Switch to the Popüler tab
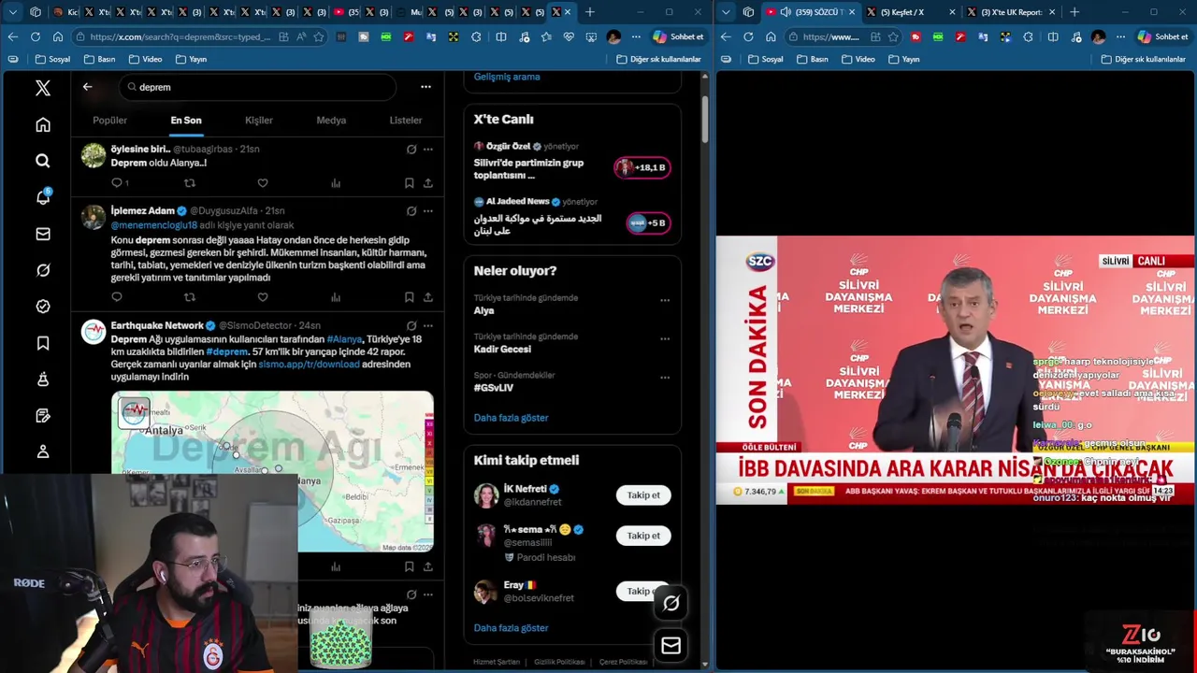Screen dimensions: 1197x673 pos(110,120)
